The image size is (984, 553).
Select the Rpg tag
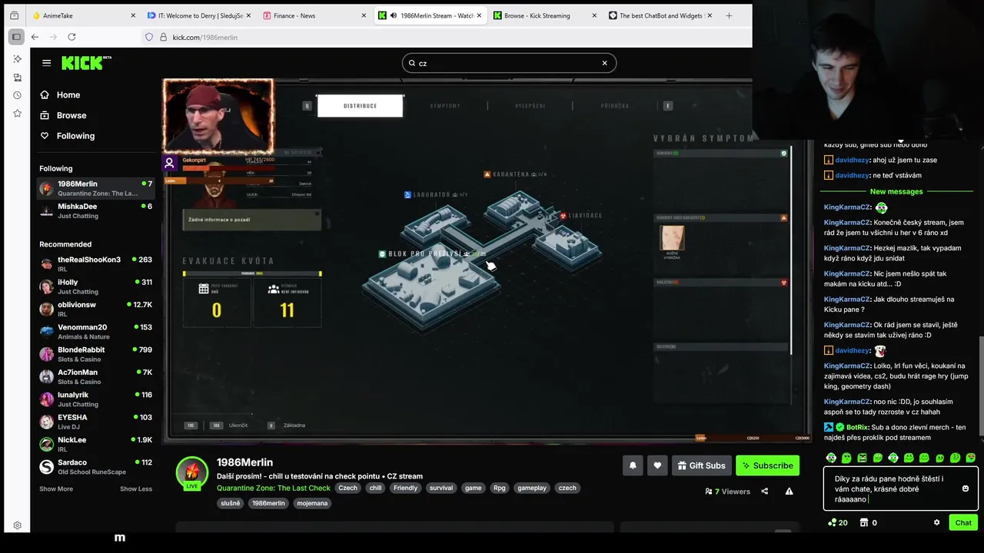point(500,488)
